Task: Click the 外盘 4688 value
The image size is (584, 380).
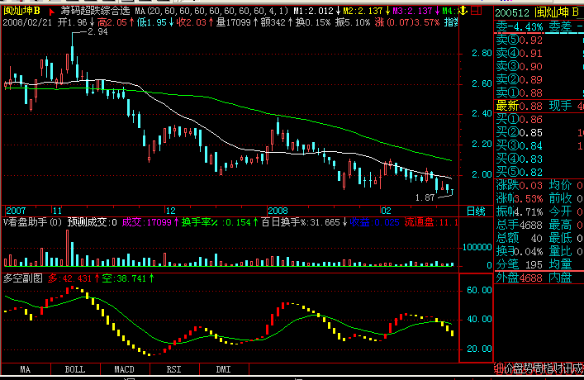Action: tap(520, 278)
